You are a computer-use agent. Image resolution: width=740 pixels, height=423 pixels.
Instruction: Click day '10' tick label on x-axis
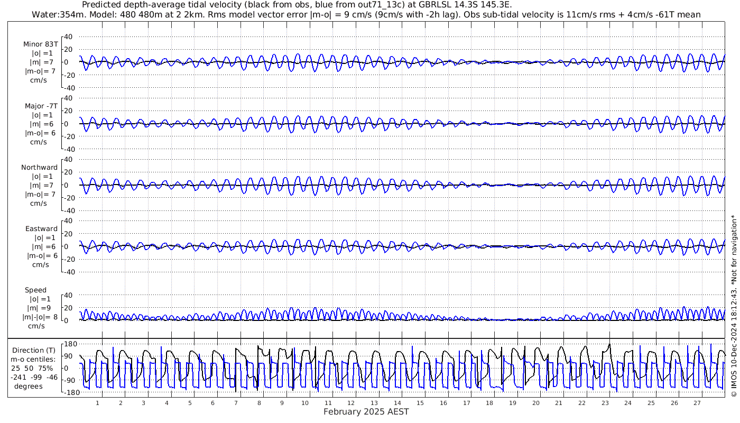tap(305, 403)
